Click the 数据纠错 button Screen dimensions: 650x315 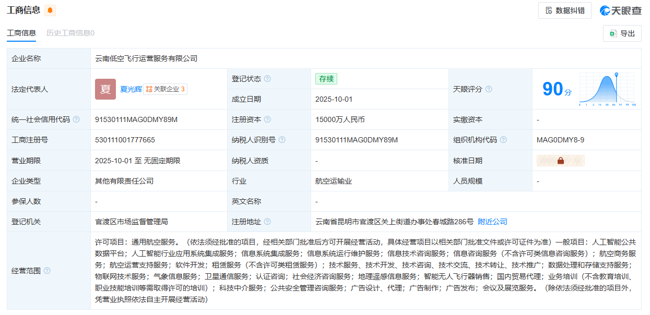tap(564, 10)
